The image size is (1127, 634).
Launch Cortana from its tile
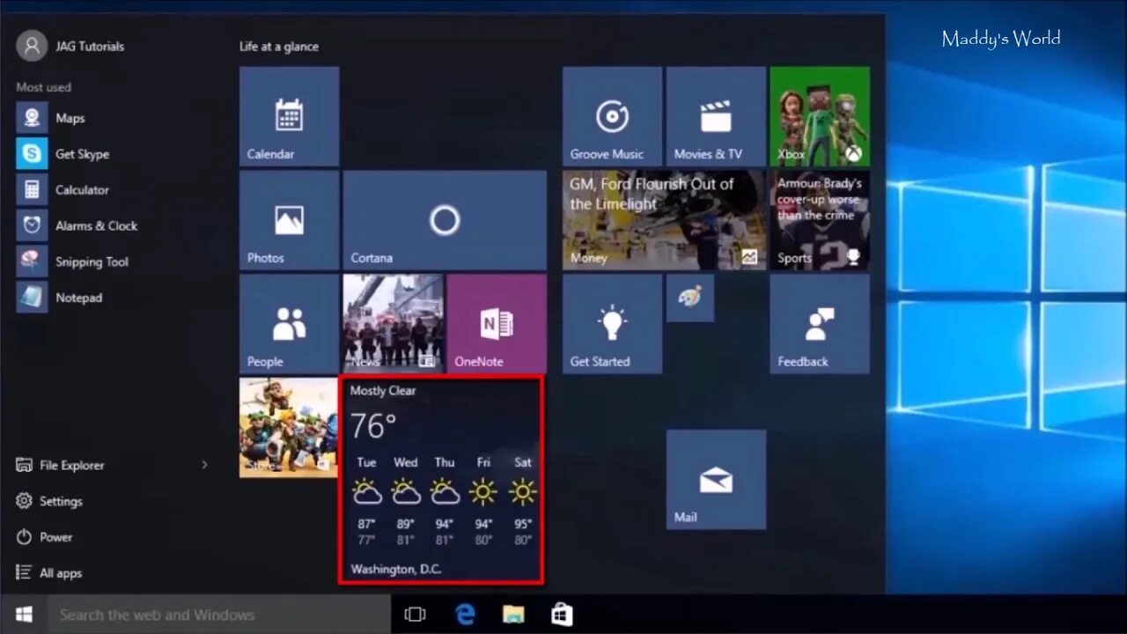pos(445,220)
